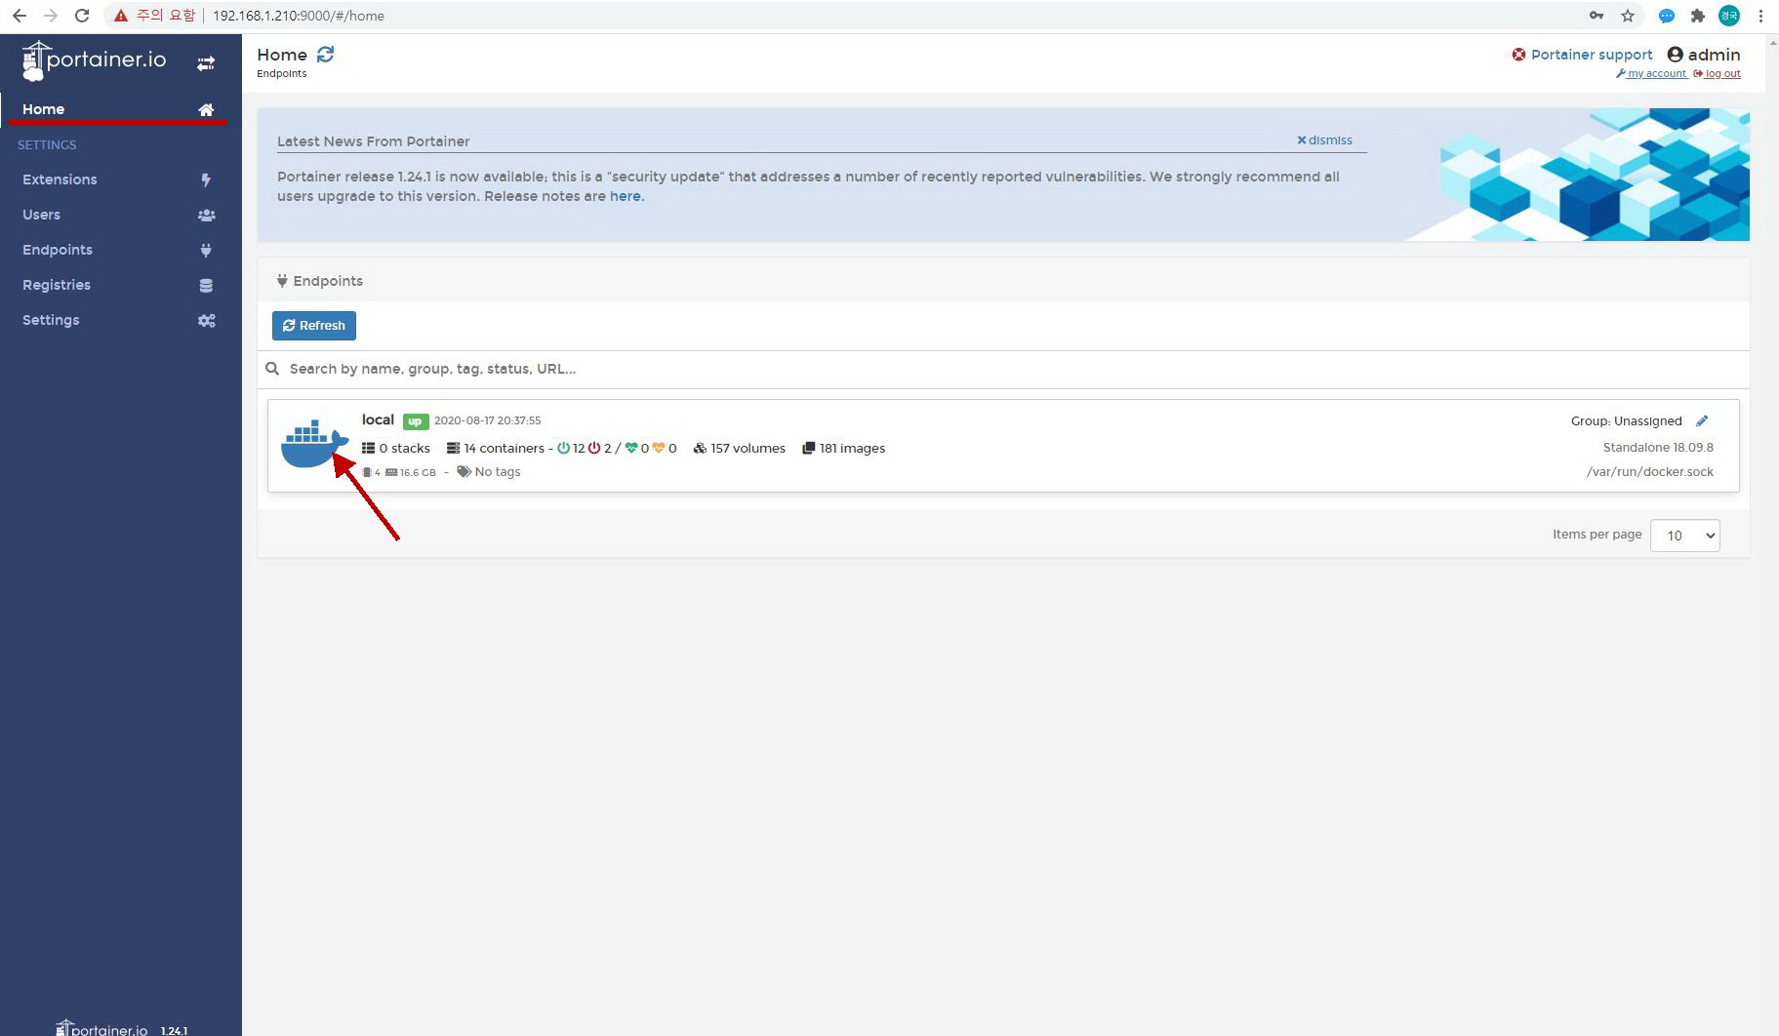Click the green 'up' status badge

click(x=416, y=421)
